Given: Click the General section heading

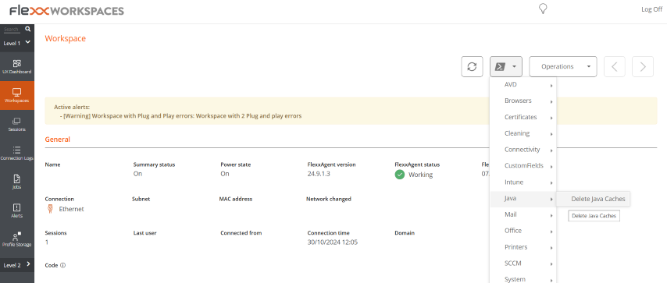Looking at the screenshot, I should tap(58, 140).
